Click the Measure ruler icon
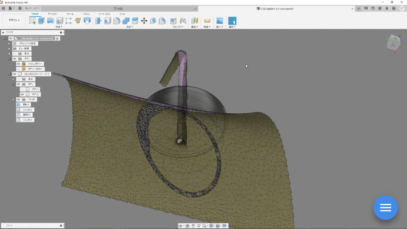 [x=207, y=21]
